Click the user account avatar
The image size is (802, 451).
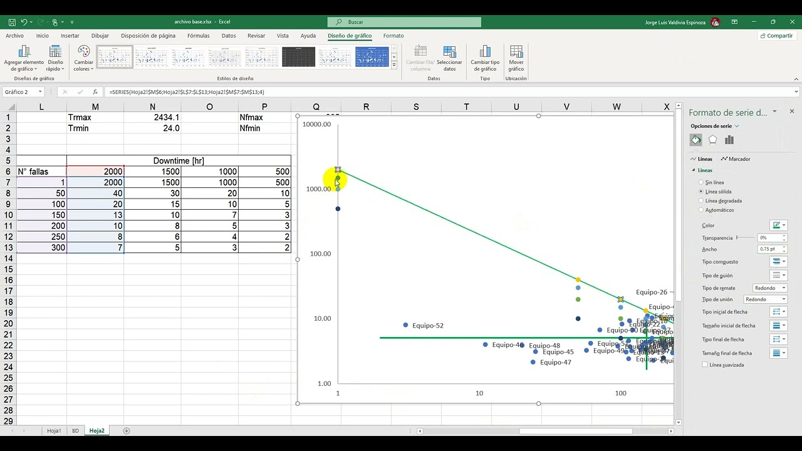tap(716, 22)
